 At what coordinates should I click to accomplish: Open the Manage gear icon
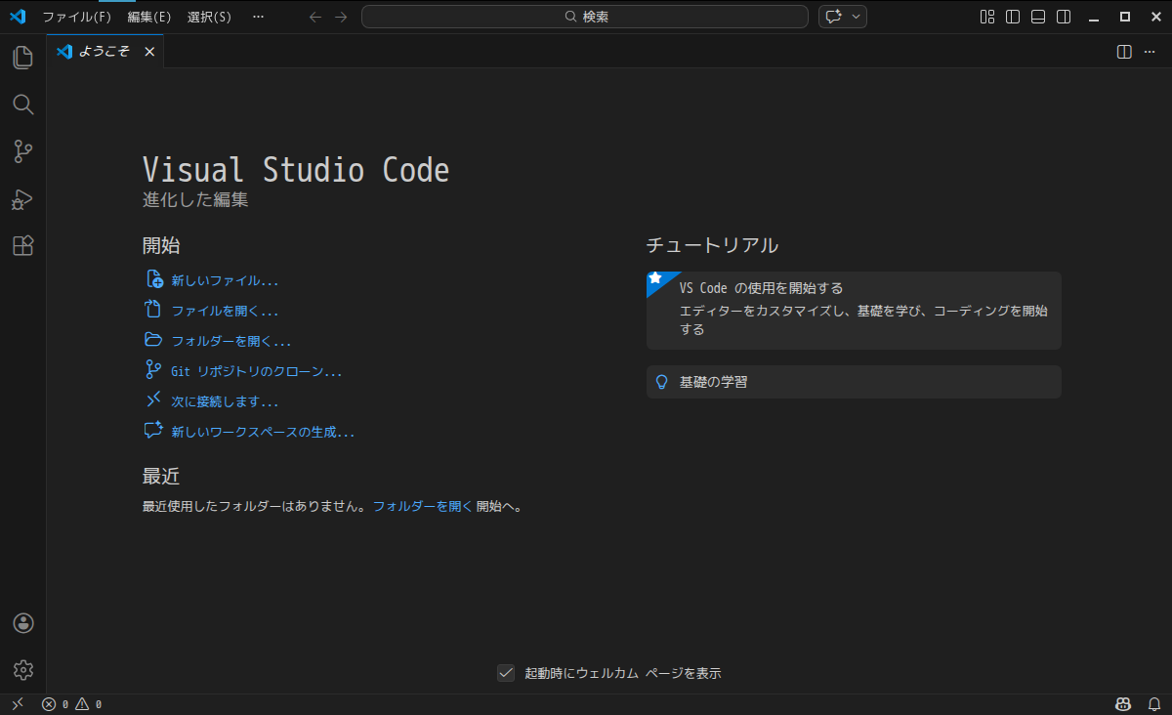(23, 670)
